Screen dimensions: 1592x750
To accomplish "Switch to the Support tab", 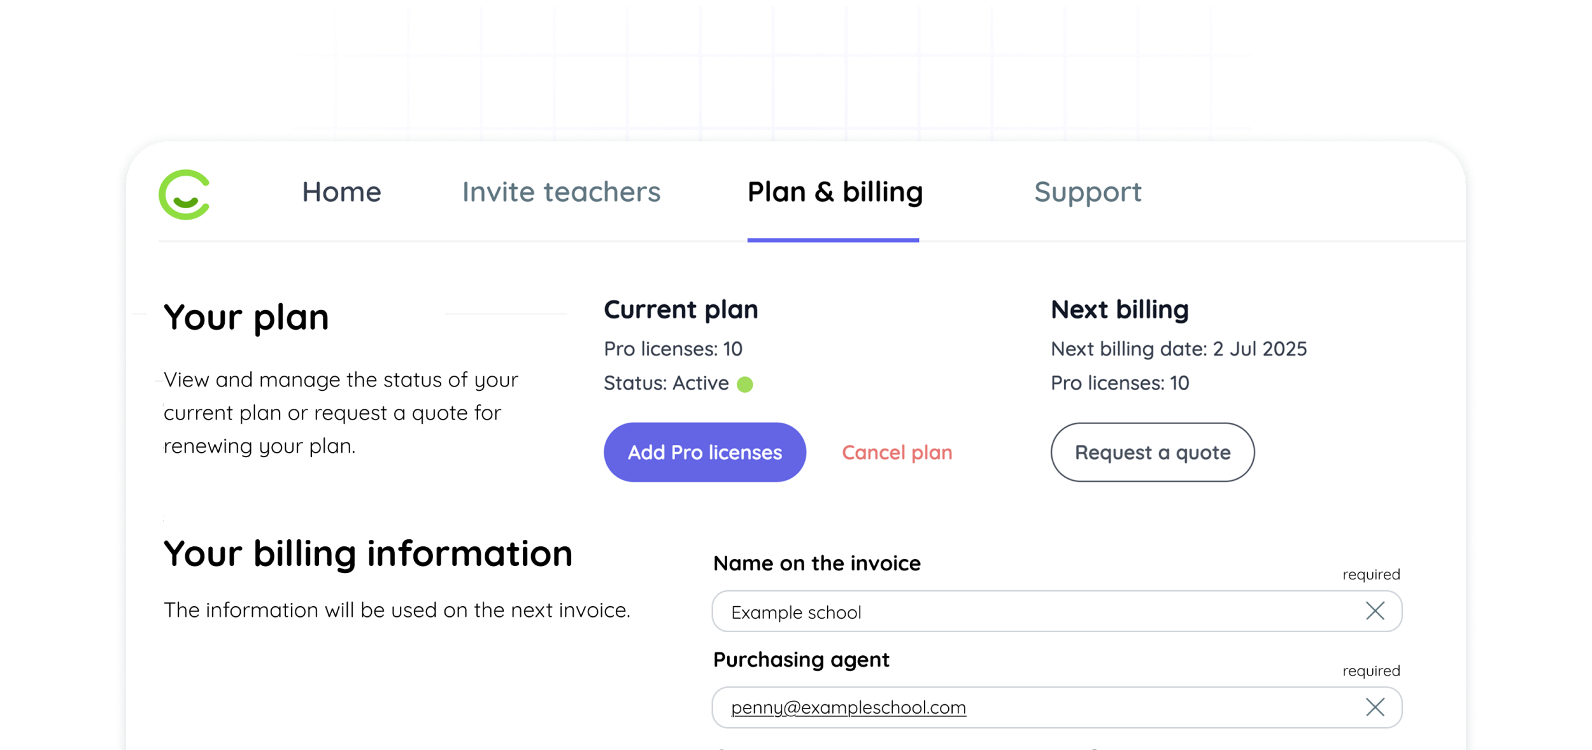I will 1088,193.
